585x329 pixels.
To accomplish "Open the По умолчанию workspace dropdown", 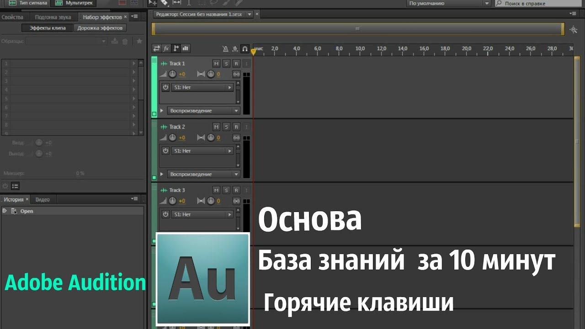I will click(448, 3).
